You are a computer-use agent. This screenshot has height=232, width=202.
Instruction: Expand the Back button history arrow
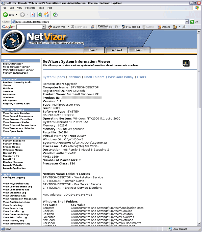tap(16, 15)
